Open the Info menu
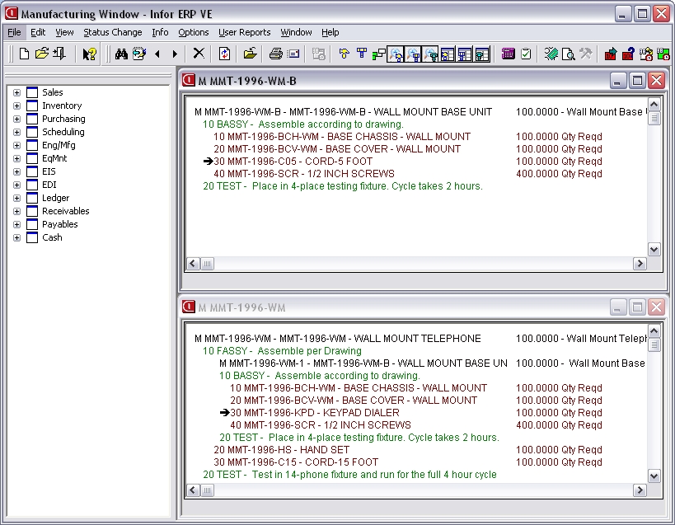The width and height of the screenshot is (675, 525). [x=160, y=32]
